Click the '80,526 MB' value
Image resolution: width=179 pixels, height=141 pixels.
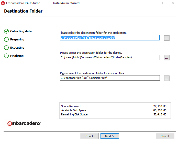pyautogui.click(x=160, y=110)
